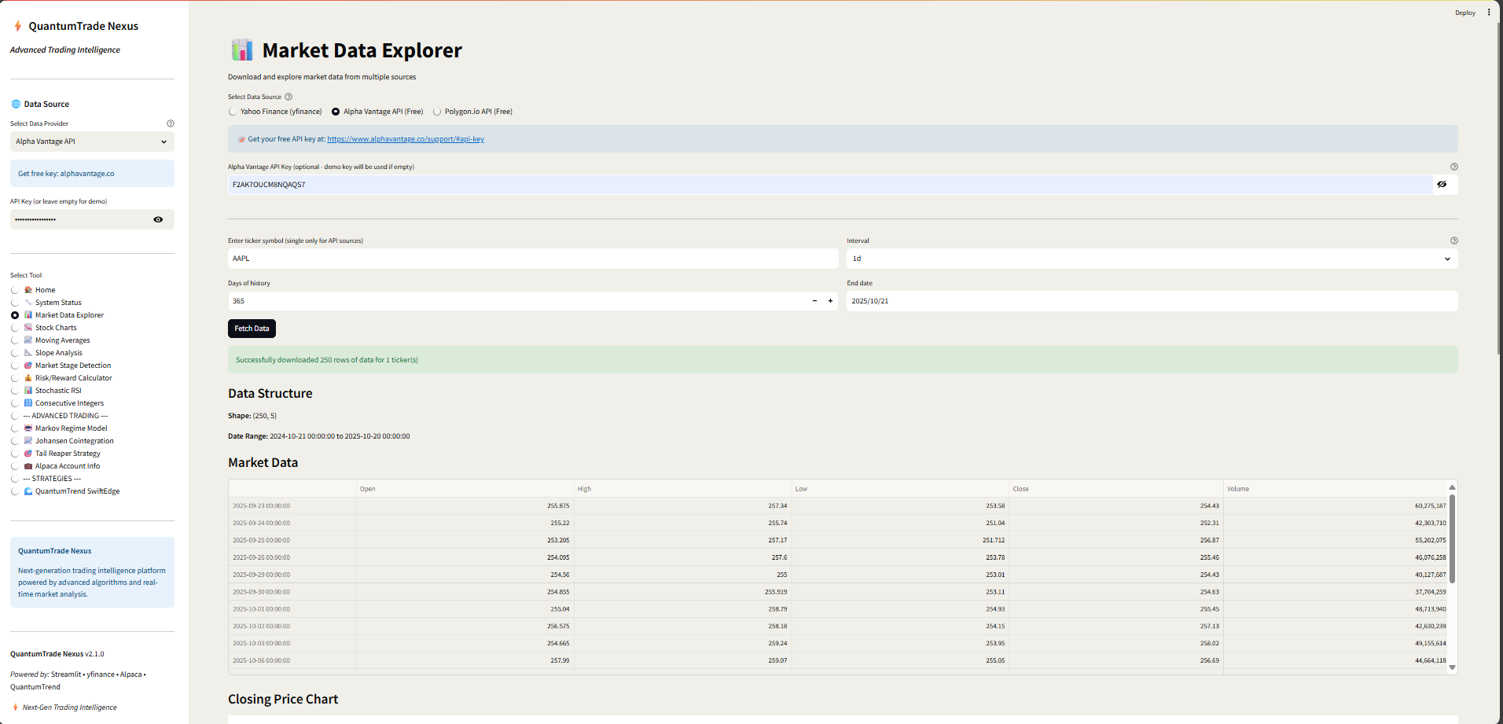Click the market data table scrollbar thumb
The image size is (1503, 724).
(x=1453, y=538)
